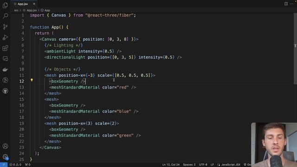Viewport: 297px width, 167px height.
Task: Click boxGeometry on line 20
Action: coord(65,129)
